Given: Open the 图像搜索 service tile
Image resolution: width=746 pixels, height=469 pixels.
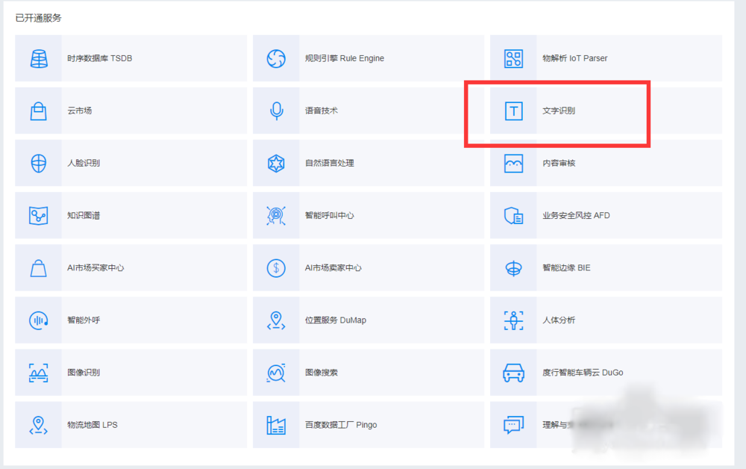Looking at the screenshot, I should coord(321,373).
